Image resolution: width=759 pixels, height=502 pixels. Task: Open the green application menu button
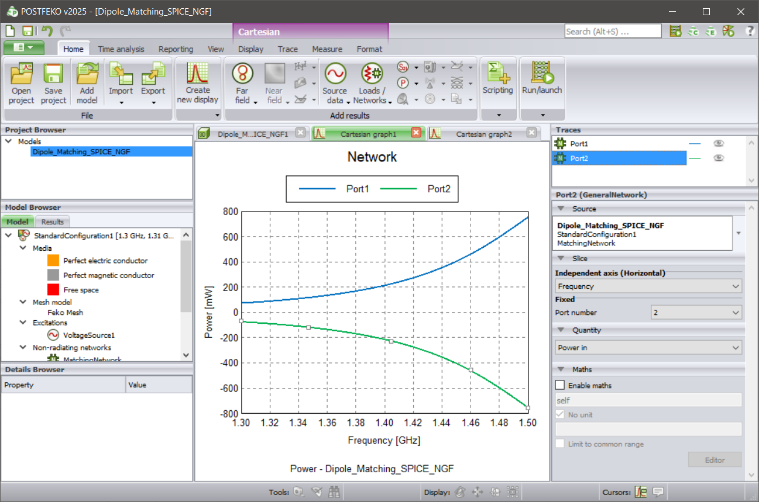tap(23, 47)
